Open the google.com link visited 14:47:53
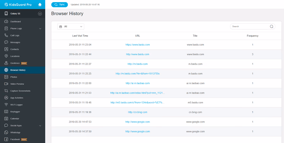 [x=138, y=122]
